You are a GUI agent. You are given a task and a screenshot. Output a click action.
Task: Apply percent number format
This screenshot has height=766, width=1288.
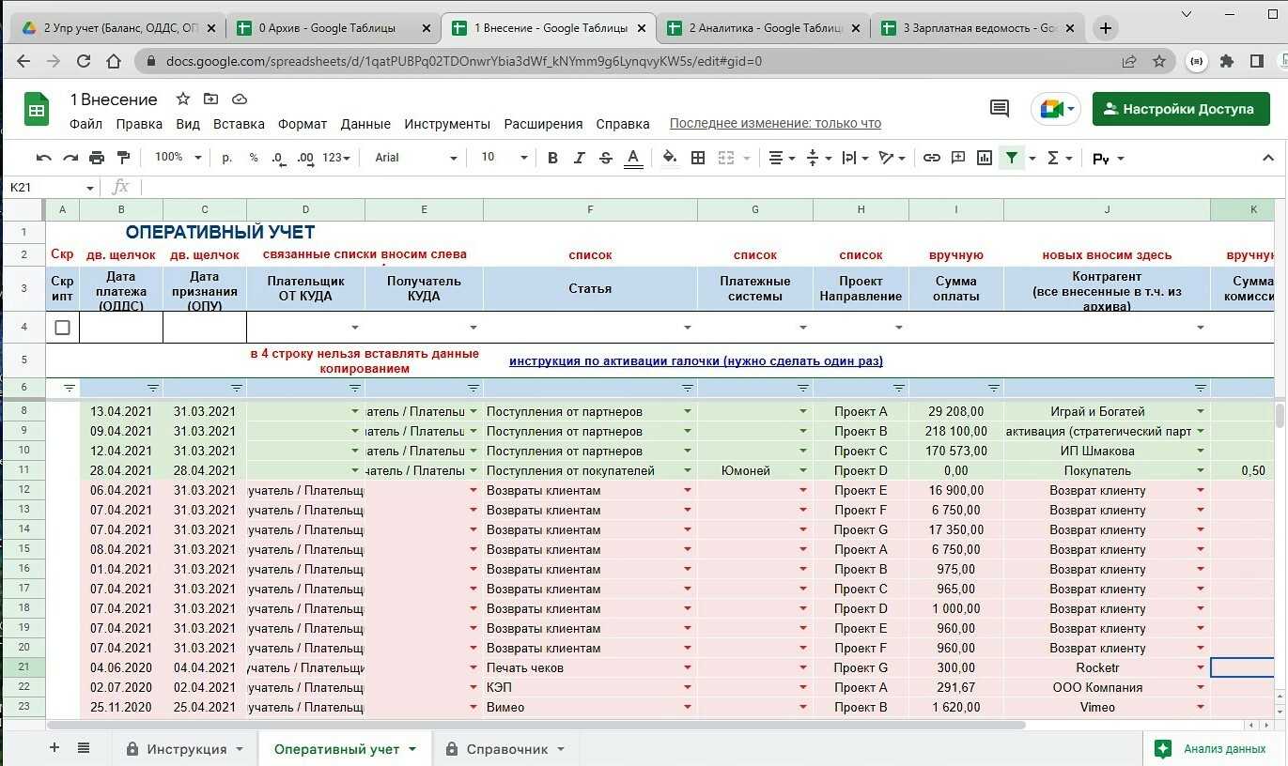click(x=254, y=158)
